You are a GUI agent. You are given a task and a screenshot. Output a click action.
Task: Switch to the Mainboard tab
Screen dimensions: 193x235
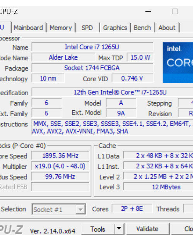point(28,28)
